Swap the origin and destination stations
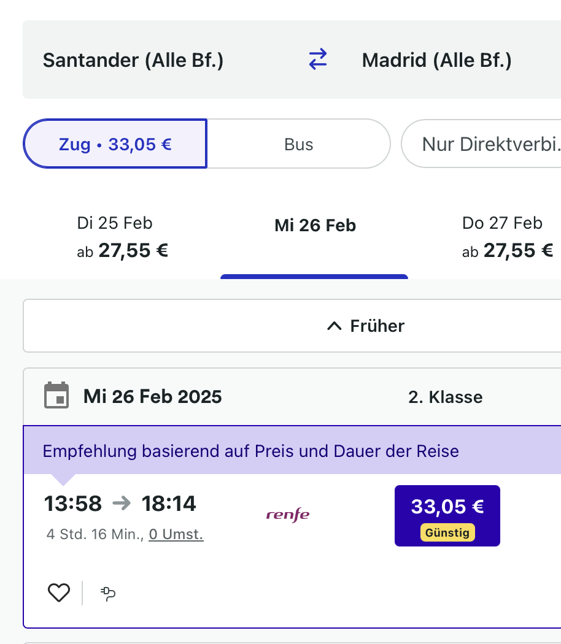The width and height of the screenshot is (561, 644). click(x=317, y=59)
